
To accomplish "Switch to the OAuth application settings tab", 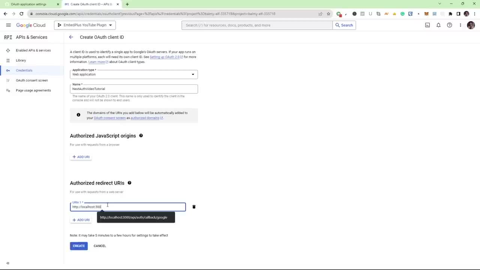I will (x=31, y=4).
